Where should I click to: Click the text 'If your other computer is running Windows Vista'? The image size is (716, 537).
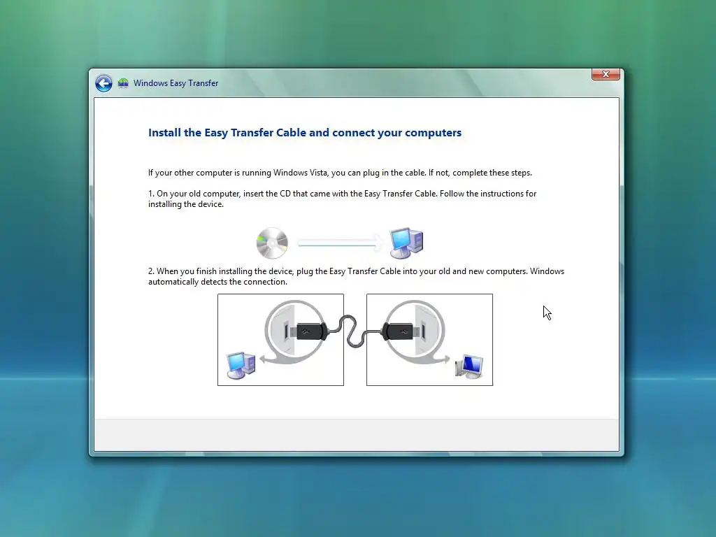238,173
